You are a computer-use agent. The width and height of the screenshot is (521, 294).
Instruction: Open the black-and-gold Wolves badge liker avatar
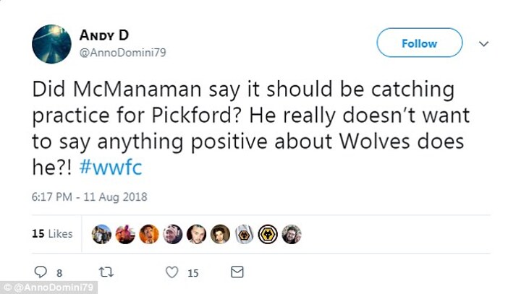coord(268,234)
